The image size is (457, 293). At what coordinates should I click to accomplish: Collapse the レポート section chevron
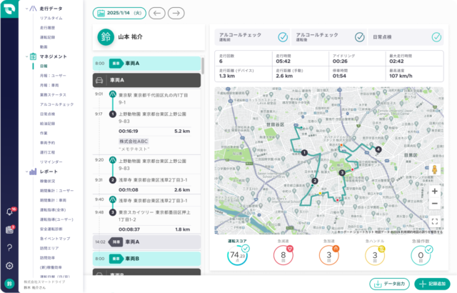click(x=26, y=172)
